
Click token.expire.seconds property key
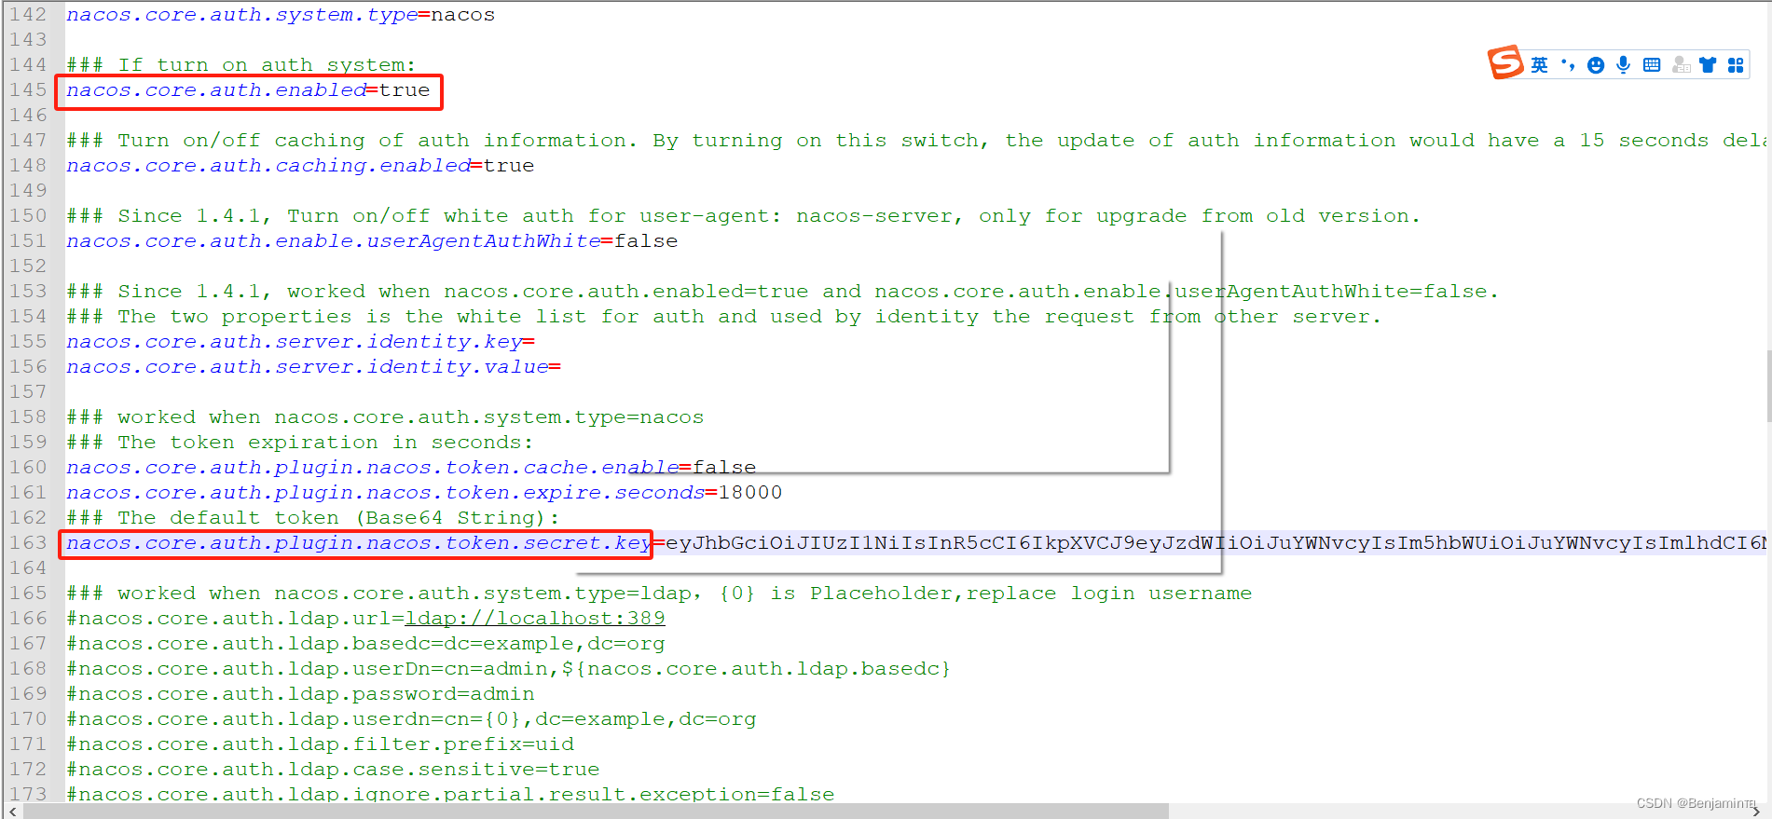386,493
